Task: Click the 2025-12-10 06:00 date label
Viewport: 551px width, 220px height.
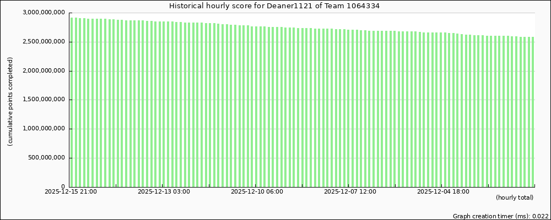Action: [x=257, y=192]
